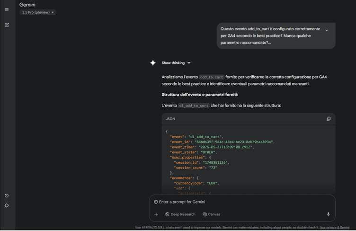Open the settings gear icon in sidebar
This screenshot has width=356, height=231.
pos(7,205)
